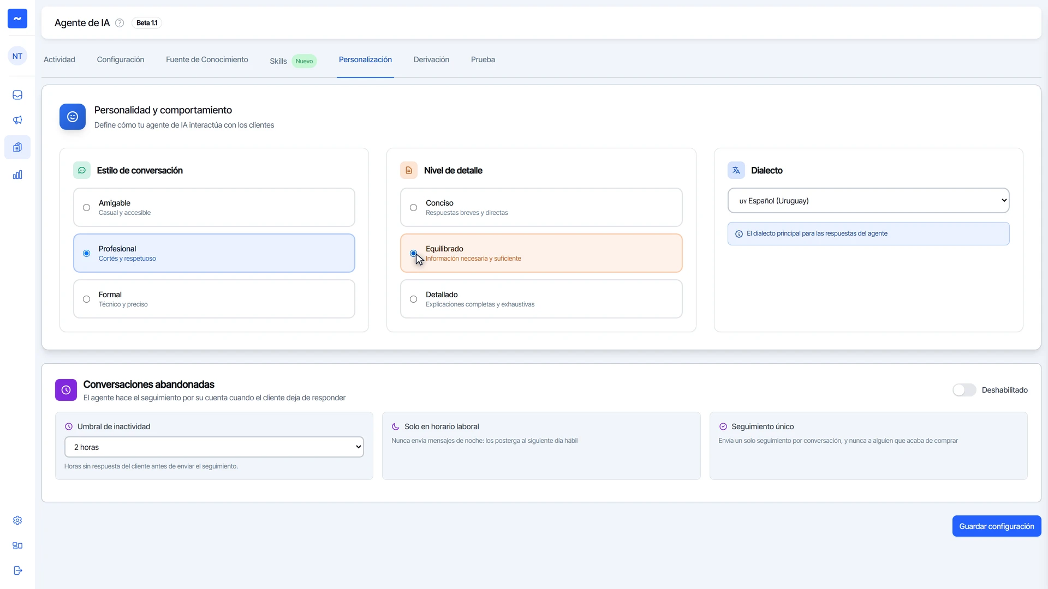Select the clipboard agent icon in sidebar
The height and width of the screenshot is (589, 1048).
pyautogui.click(x=17, y=147)
